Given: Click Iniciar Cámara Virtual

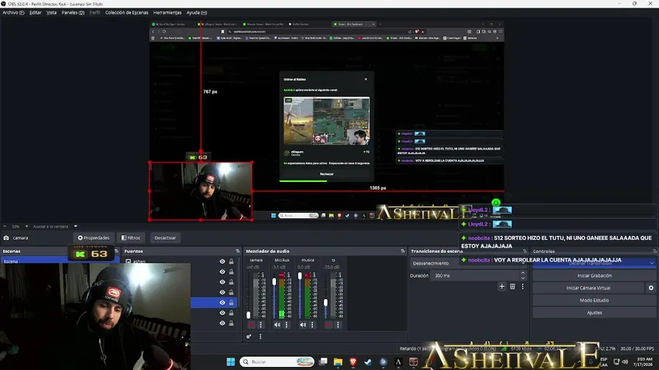Looking at the screenshot, I should 588,288.
